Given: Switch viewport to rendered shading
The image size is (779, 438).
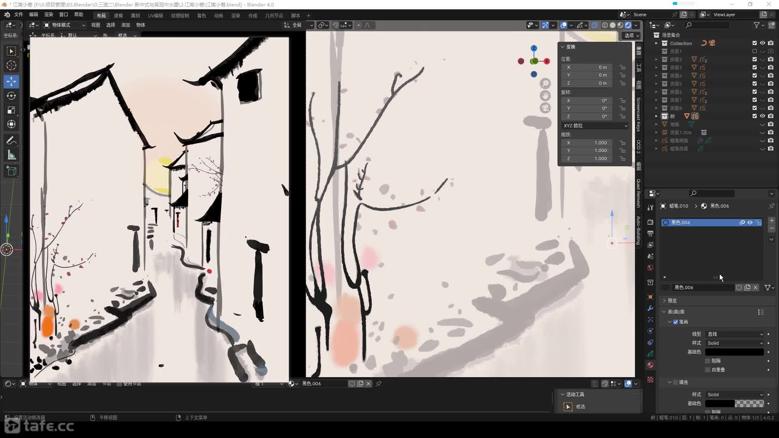Looking at the screenshot, I should [x=628, y=25].
